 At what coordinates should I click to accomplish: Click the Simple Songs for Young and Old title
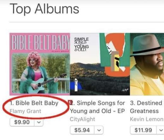(x=98, y=107)
